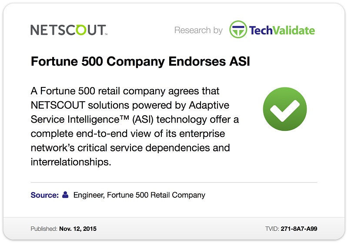Click the "Published:" label in the footer
Image resolution: width=348 pixels, height=243 pixels.
[44, 229]
